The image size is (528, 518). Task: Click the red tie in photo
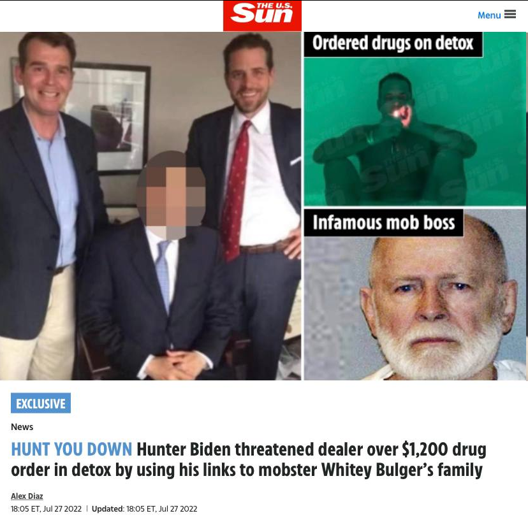pos(235,191)
